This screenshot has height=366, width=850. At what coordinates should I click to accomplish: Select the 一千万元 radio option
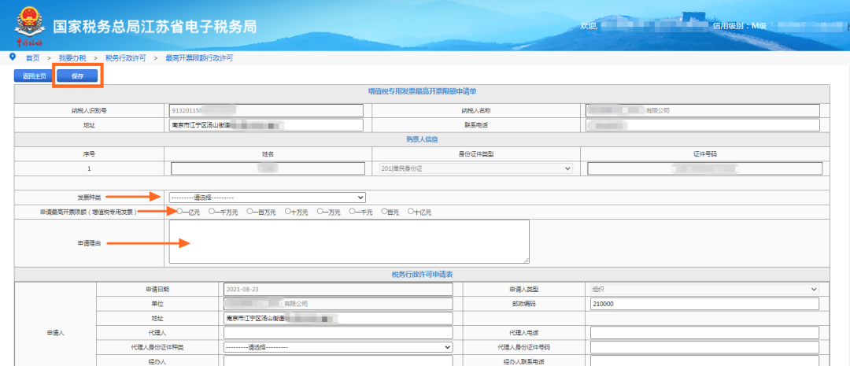tap(212, 212)
